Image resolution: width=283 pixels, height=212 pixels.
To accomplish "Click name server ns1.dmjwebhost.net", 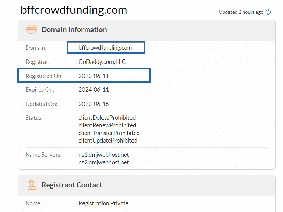I will click(104, 155).
